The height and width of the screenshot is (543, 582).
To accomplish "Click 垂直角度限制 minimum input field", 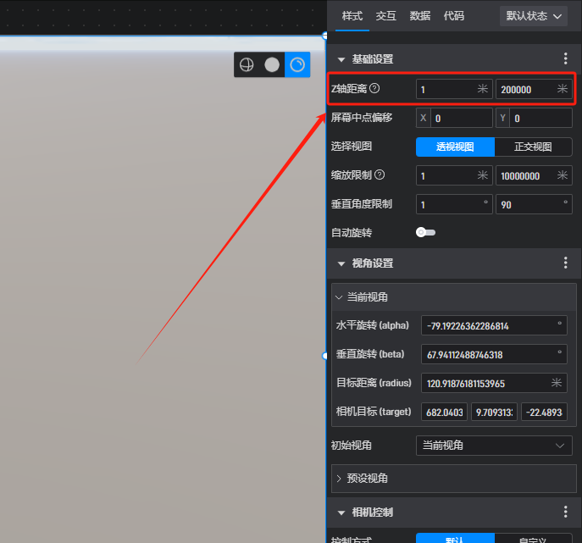I will tap(454, 204).
